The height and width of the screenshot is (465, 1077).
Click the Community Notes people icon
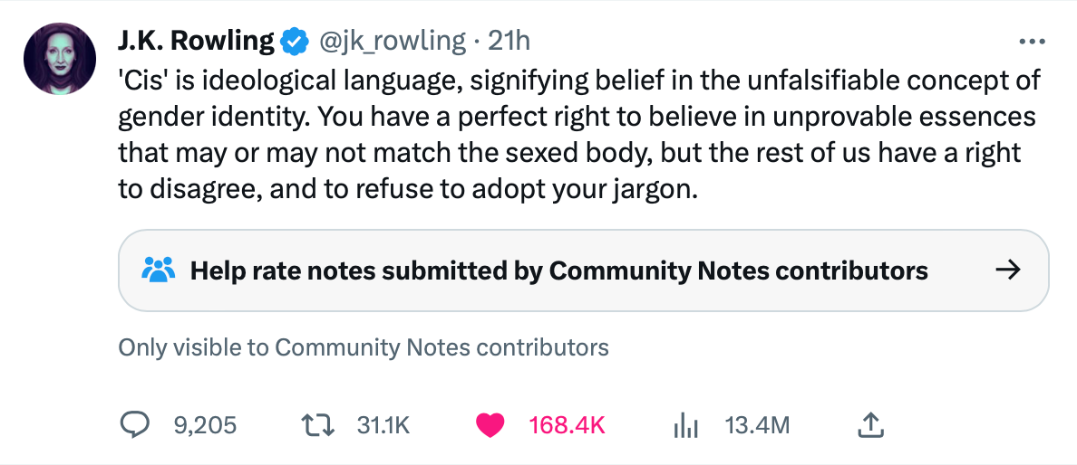(159, 270)
